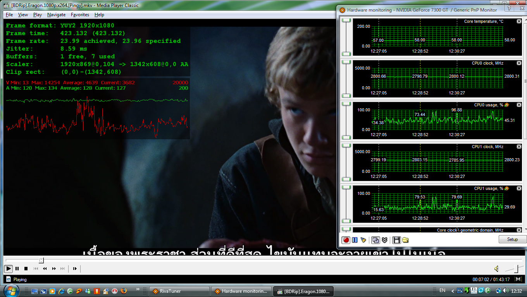The height and width of the screenshot is (297, 527).
Task: Open the View menu
Action: pos(23,15)
